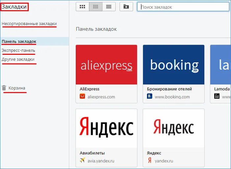The image size is (231, 169).
Task: Click the Авиабилеты bookmark title
Action: (92, 153)
